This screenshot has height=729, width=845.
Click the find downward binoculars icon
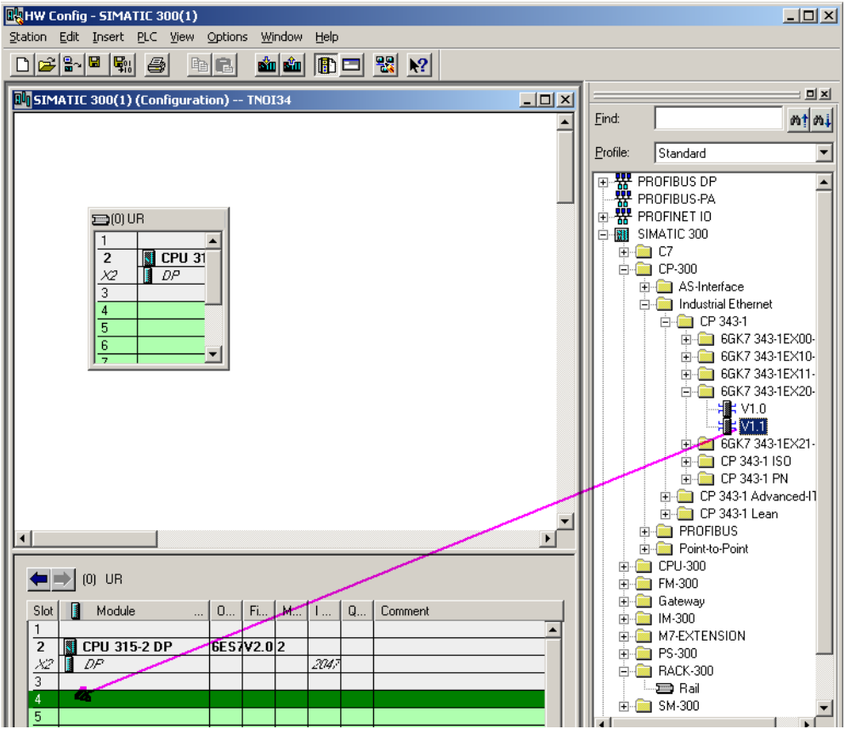(822, 119)
